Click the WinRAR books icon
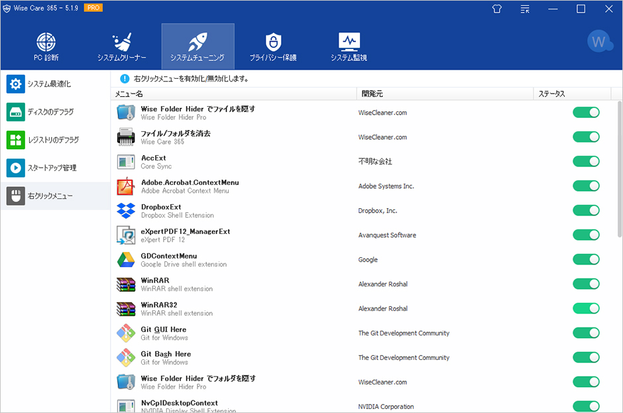The height and width of the screenshot is (413, 623). (126, 284)
